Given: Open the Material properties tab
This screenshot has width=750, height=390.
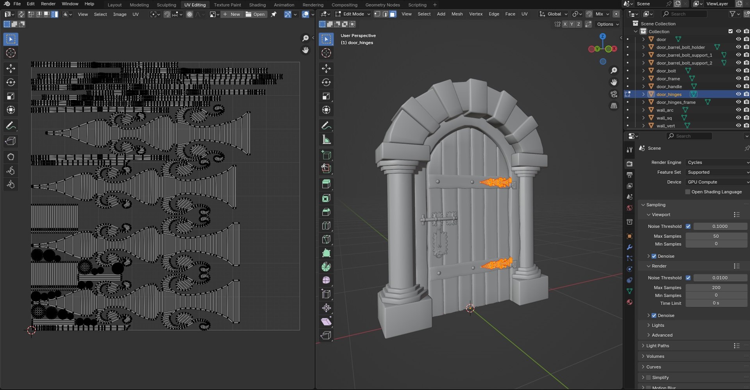Looking at the screenshot, I should click(x=629, y=302).
